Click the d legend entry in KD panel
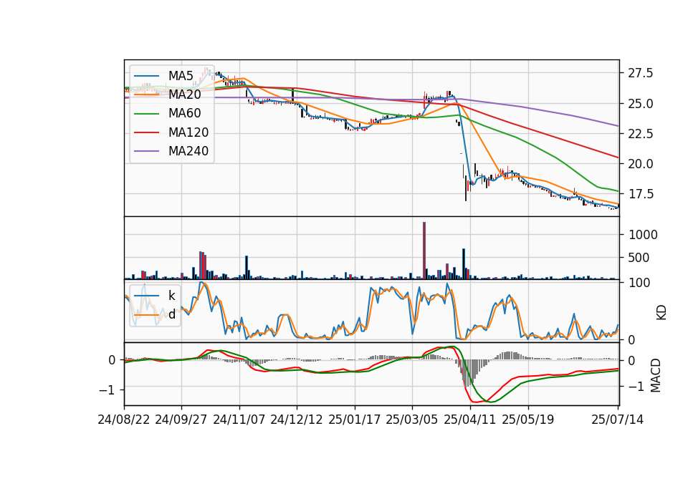 tap(172, 314)
